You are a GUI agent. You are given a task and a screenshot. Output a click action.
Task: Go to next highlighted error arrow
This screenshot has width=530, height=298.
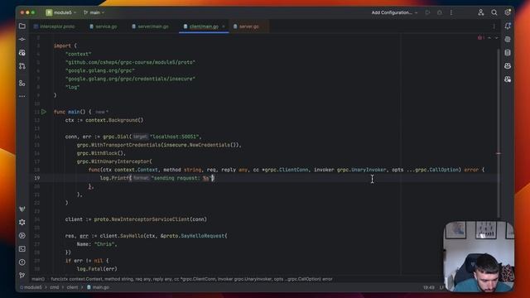(497, 38)
